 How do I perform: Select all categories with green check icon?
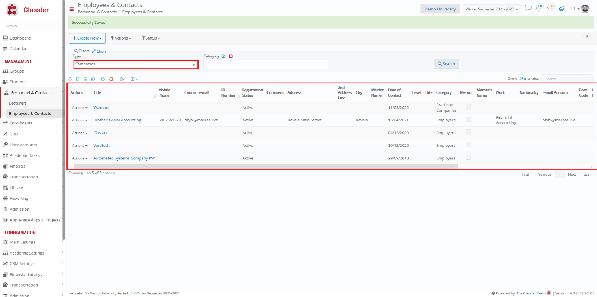[224, 56]
